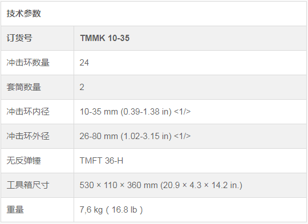Viewport: 308px width, 224px height.
Task: Click the 技术参数 table header
Action: (24, 14)
